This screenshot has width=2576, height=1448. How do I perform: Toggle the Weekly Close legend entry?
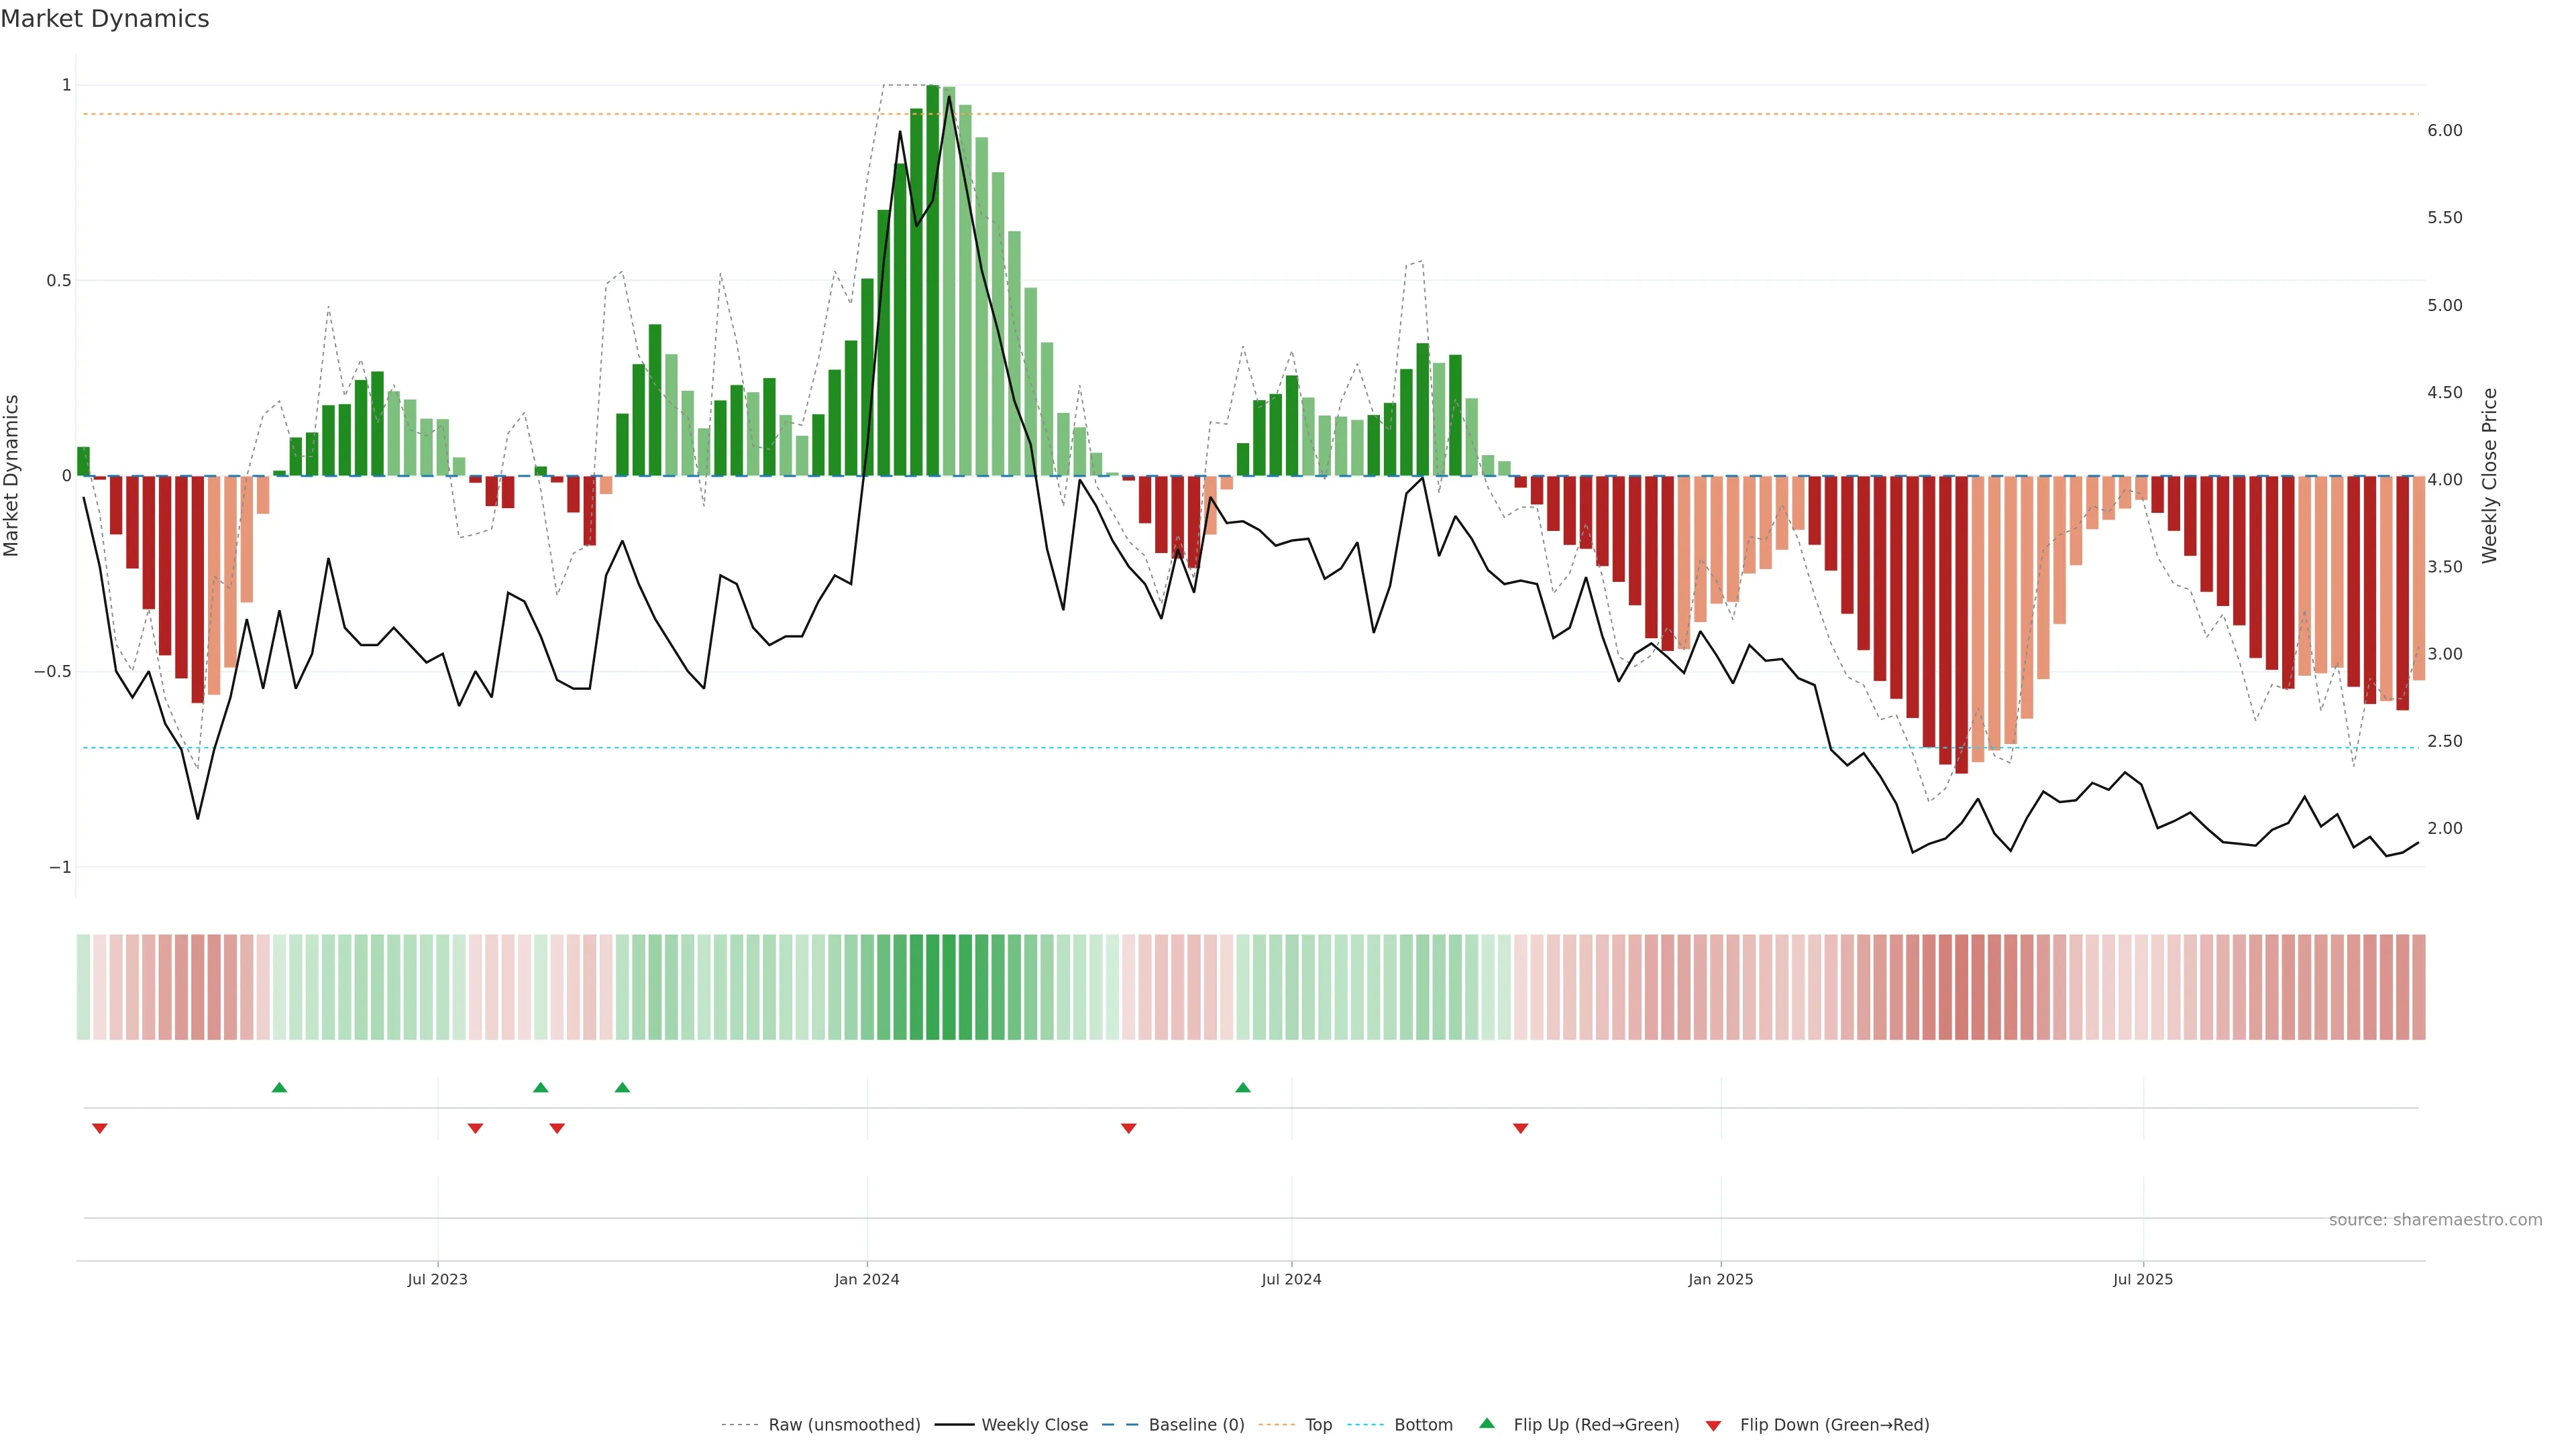coord(1034,1424)
